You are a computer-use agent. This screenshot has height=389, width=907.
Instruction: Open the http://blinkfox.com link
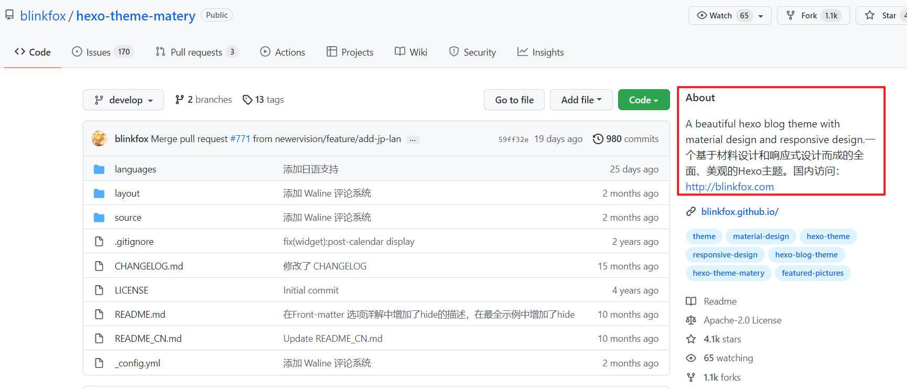pos(730,187)
